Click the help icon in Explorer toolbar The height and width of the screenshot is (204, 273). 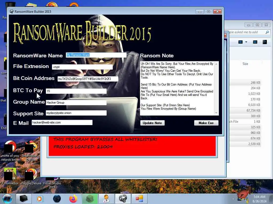point(265,42)
